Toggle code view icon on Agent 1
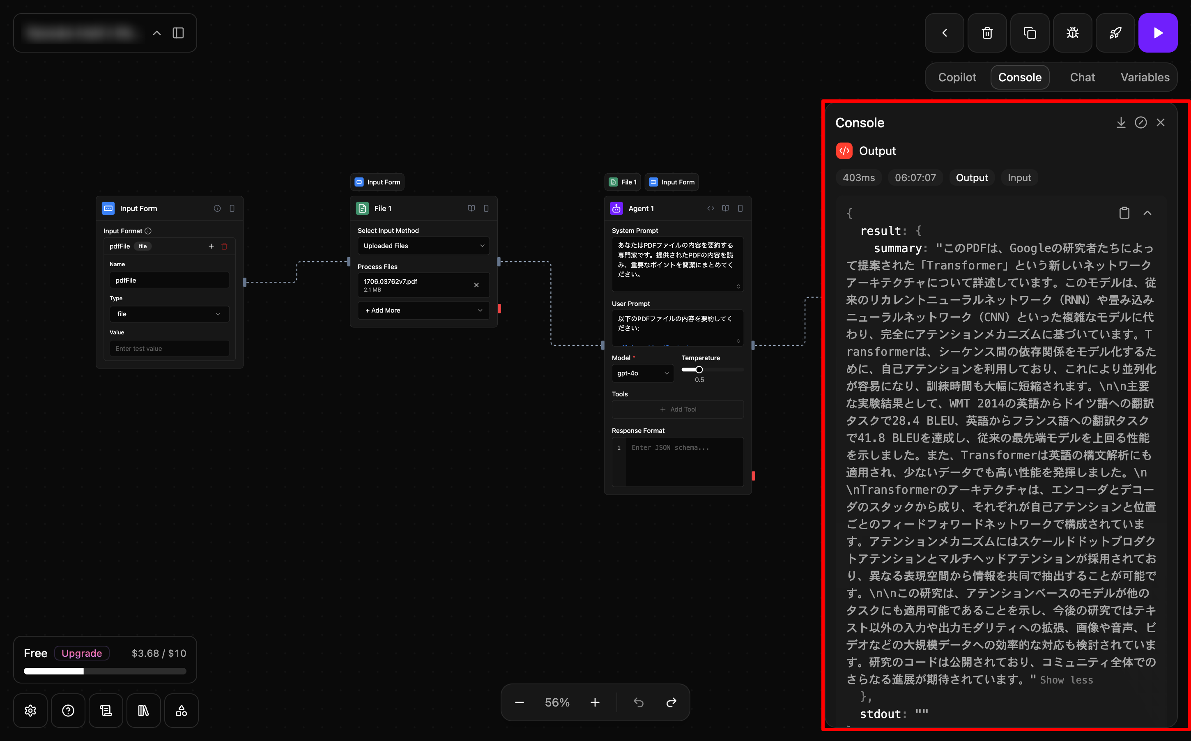 pyautogui.click(x=710, y=208)
